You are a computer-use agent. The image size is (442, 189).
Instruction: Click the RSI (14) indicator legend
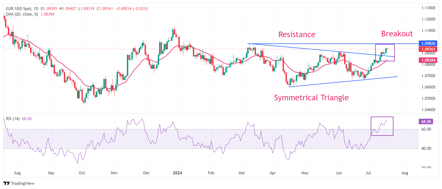13,119
